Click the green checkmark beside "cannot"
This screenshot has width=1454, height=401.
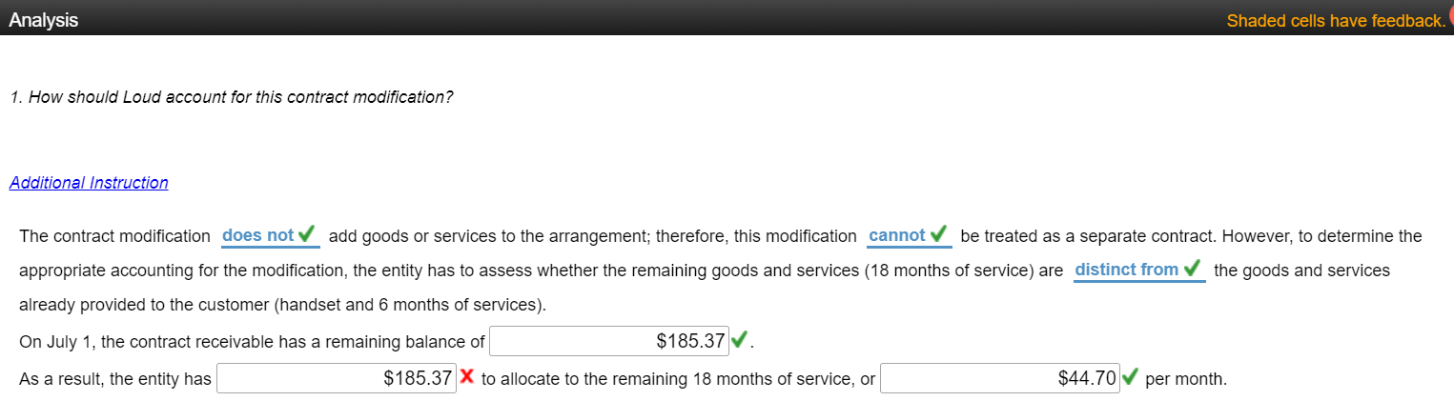938,235
